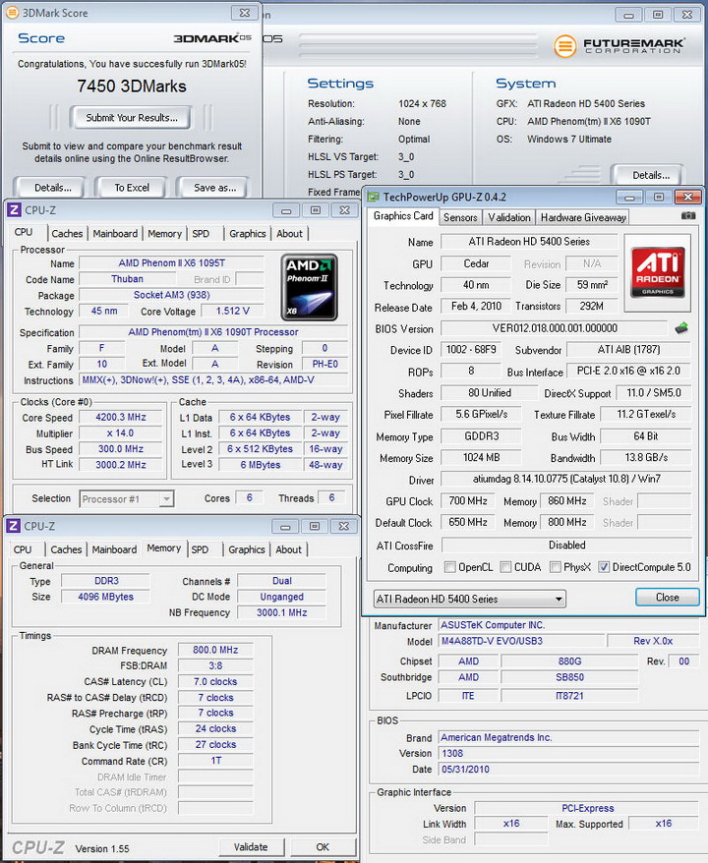Click the Save as button
The height and width of the screenshot is (863, 708).
click(x=214, y=188)
